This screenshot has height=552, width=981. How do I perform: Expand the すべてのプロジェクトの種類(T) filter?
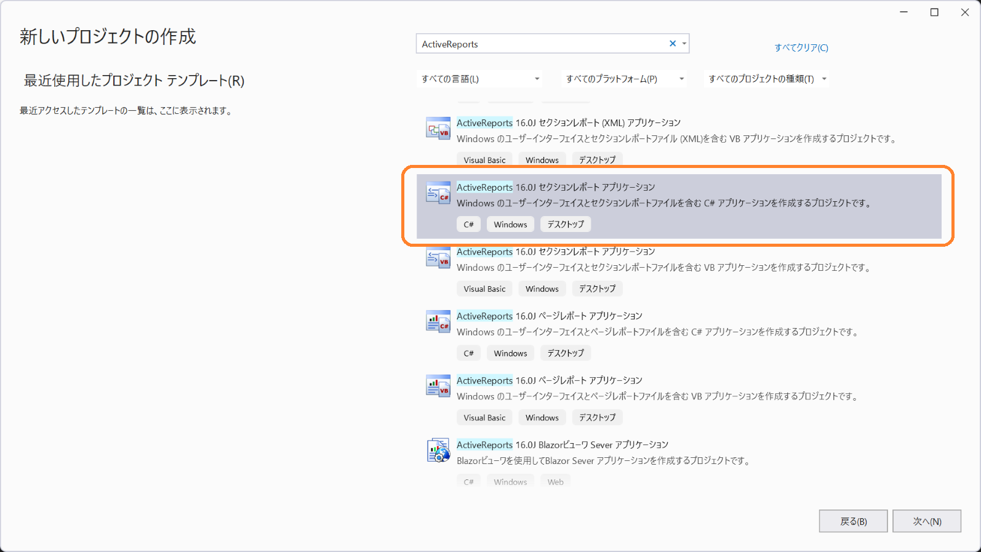tap(767, 79)
